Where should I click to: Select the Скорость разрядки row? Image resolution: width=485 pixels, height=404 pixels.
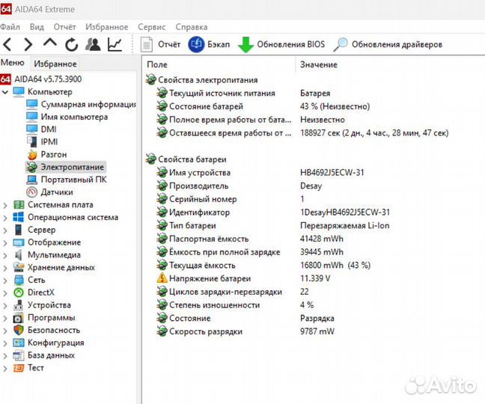pyautogui.click(x=245, y=331)
